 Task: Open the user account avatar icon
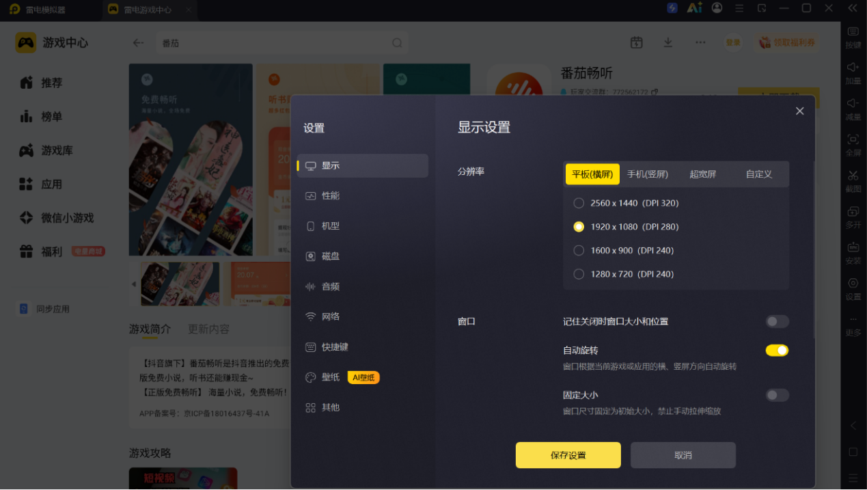pos(717,8)
